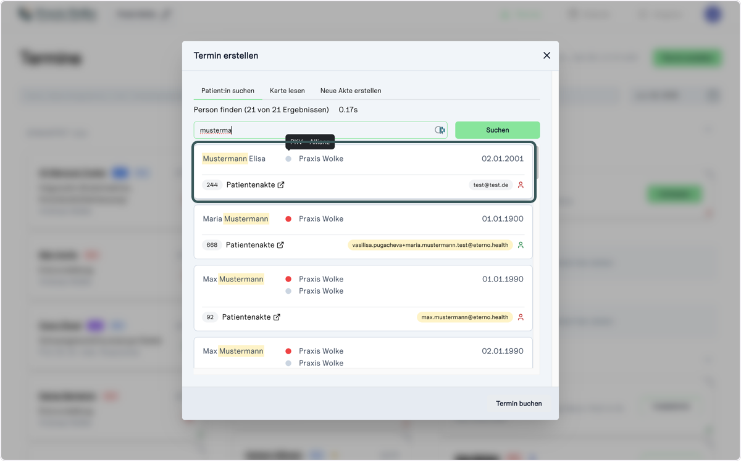Click the green Suchen button

pyautogui.click(x=498, y=130)
